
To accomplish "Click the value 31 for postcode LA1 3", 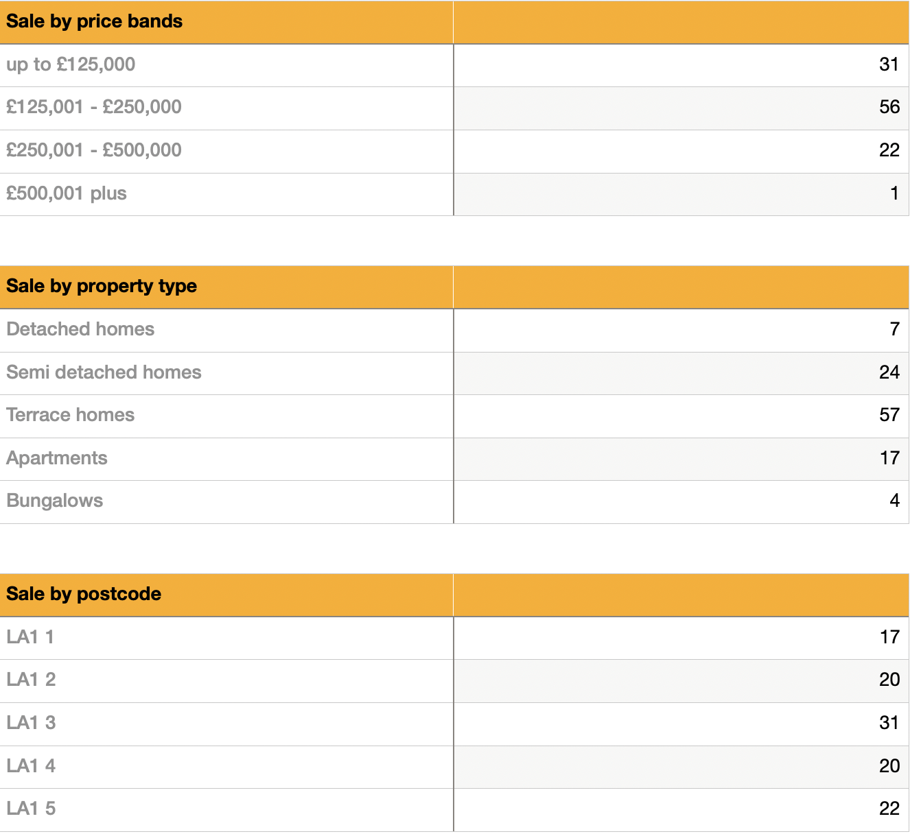I will point(889,723).
